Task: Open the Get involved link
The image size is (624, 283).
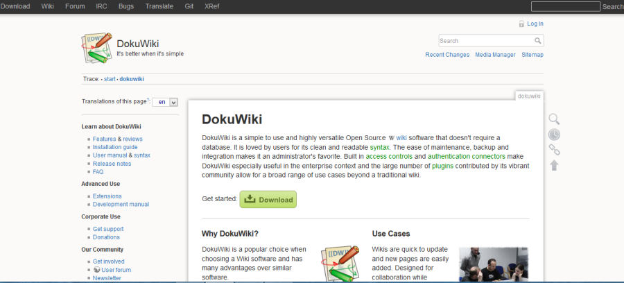Action: [x=109, y=261]
